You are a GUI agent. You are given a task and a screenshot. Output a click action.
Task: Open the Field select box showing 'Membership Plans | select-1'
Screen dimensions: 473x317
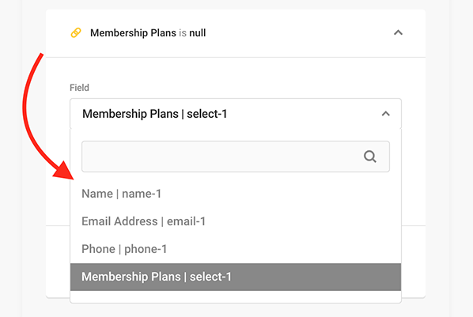click(235, 114)
